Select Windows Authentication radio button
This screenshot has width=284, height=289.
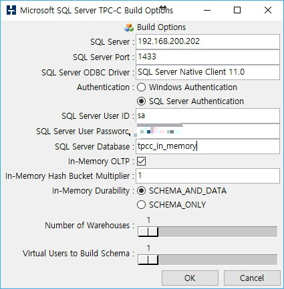[142, 87]
